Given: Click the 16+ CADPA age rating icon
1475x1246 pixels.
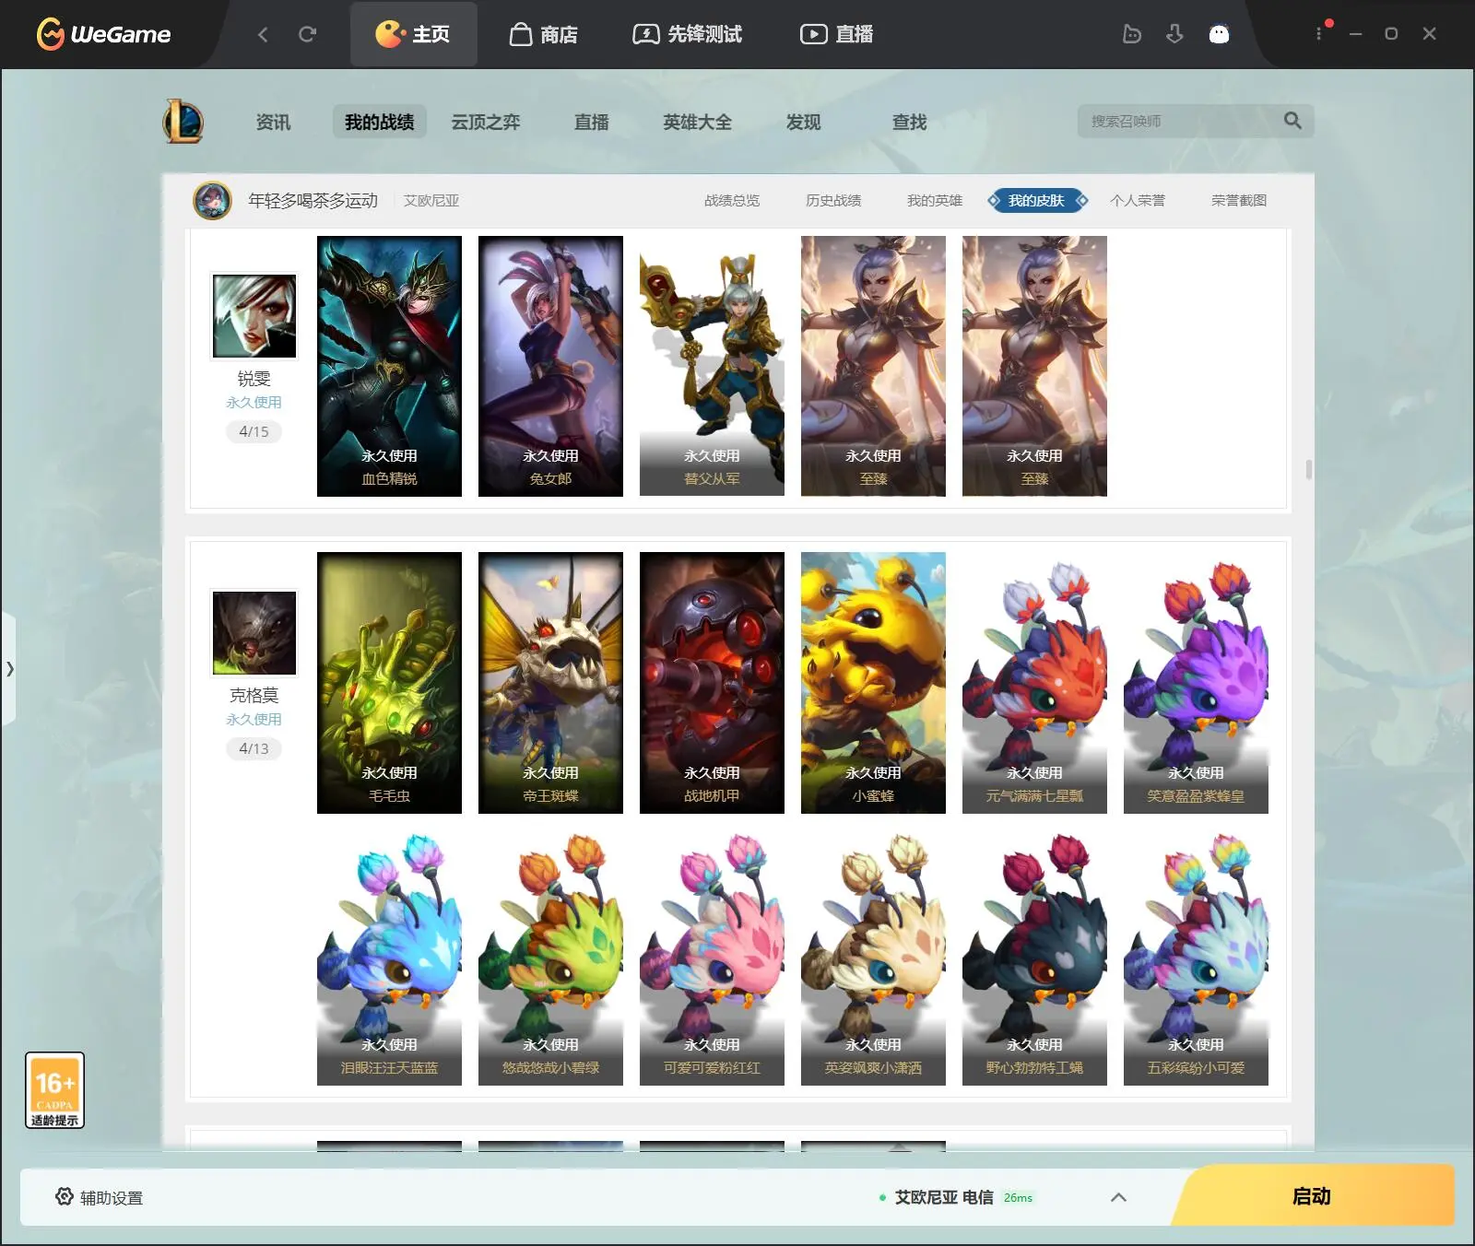Looking at the screenshot, I should pos(54,1090).
